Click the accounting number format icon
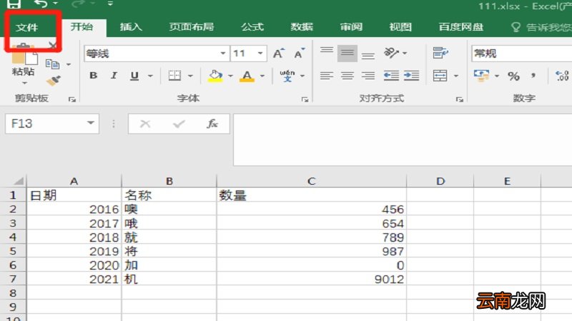The image size is (572, 321). (481, 76)
